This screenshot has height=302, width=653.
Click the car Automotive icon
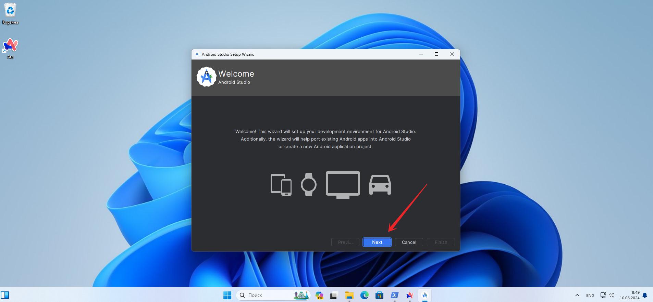(380, 185)
